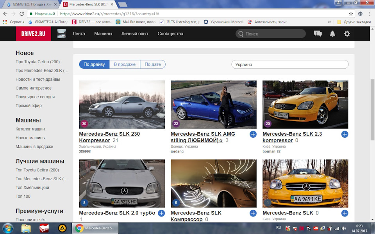
Task: Add SLK AMG stiling car with plus icon
Action: click(253, 134)
